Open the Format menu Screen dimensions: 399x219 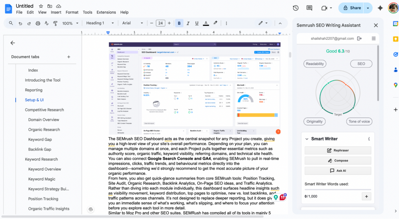point(72,12)
